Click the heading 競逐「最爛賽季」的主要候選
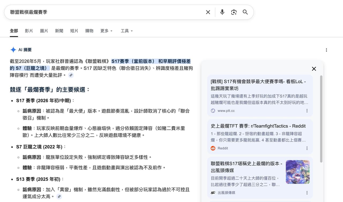This screenshot has width=343, height=202. click(50, 90)
